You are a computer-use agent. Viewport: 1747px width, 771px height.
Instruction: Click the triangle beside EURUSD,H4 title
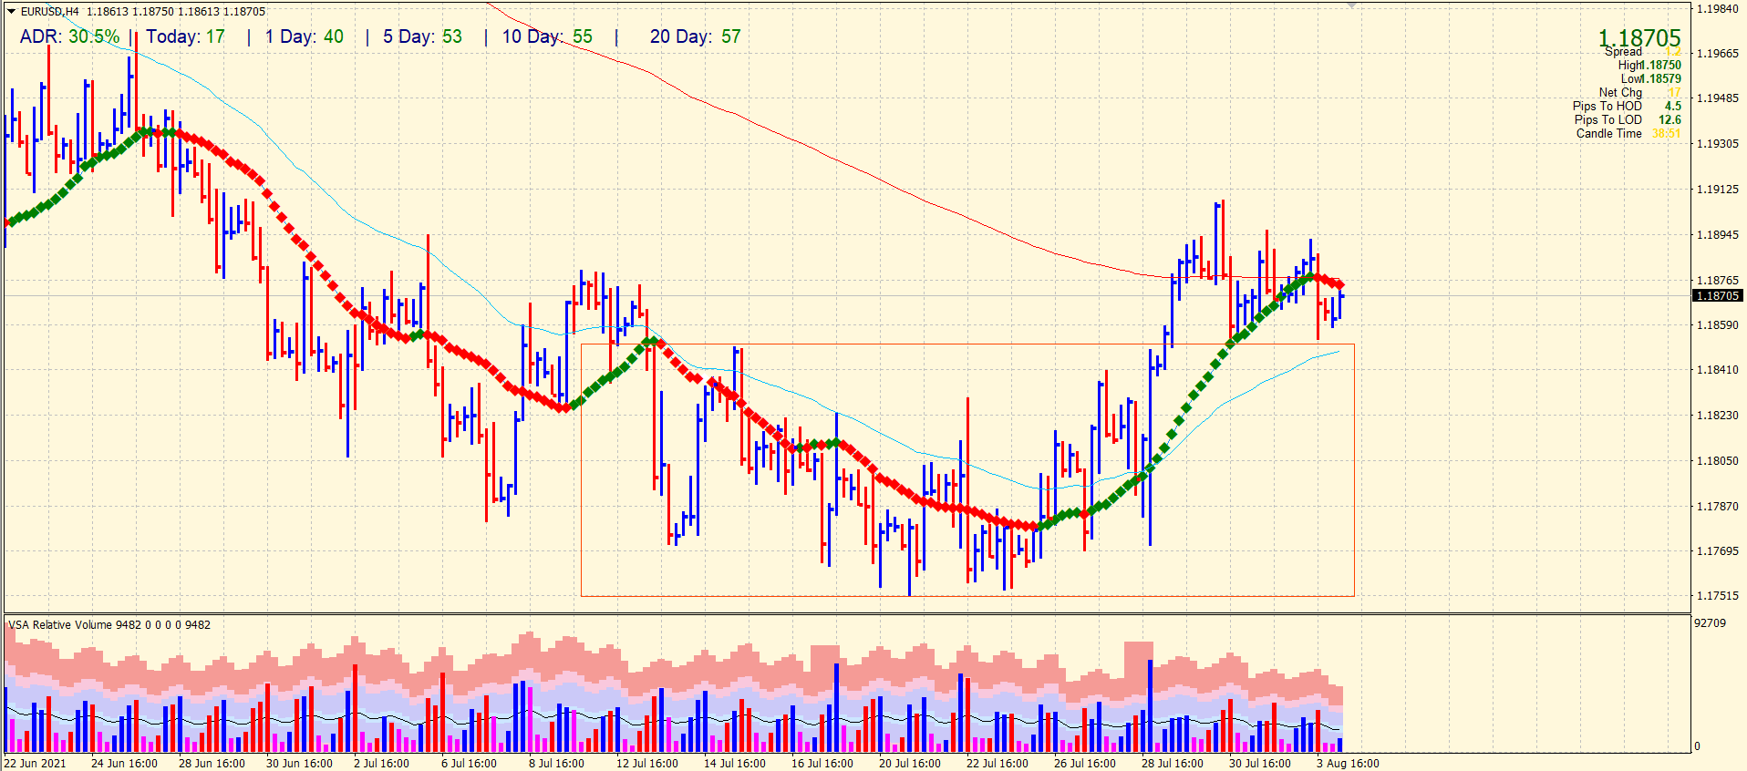point(11,12)
